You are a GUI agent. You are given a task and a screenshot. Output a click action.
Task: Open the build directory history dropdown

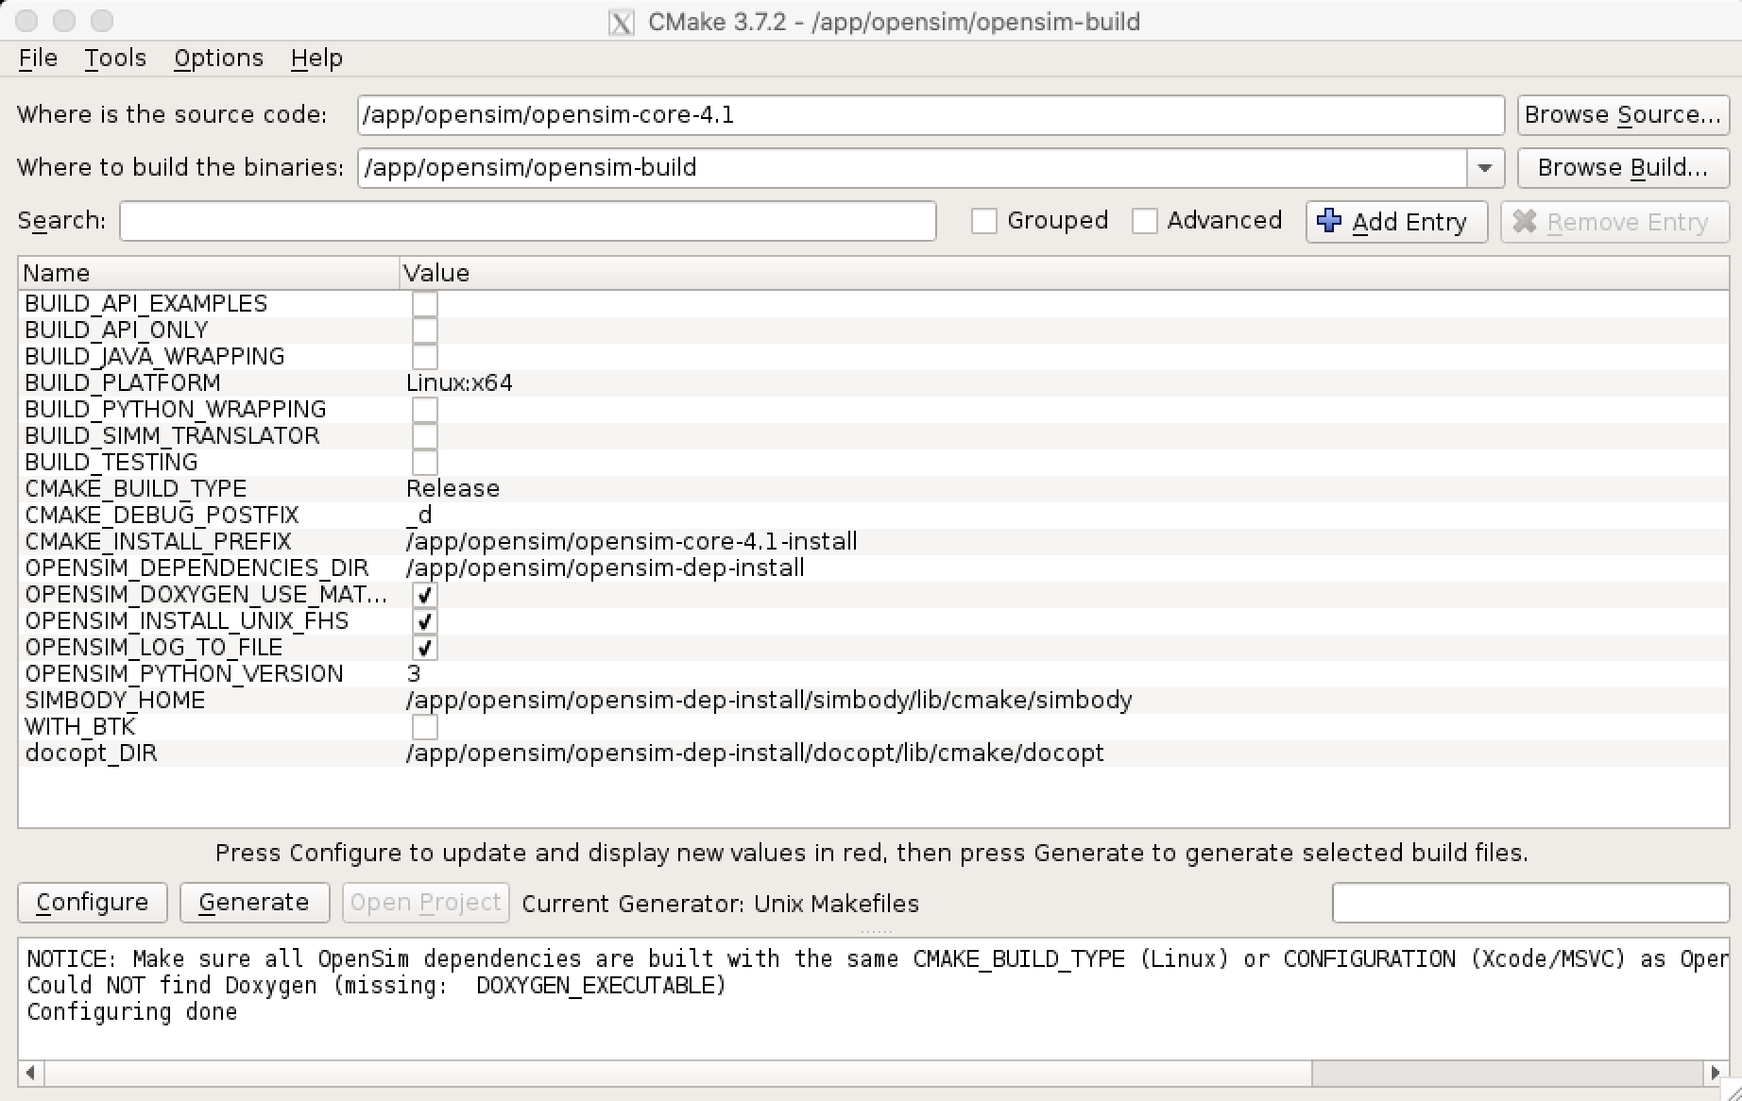point(1484,168)
